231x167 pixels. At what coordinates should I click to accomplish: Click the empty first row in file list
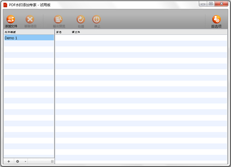coord(141,38)
